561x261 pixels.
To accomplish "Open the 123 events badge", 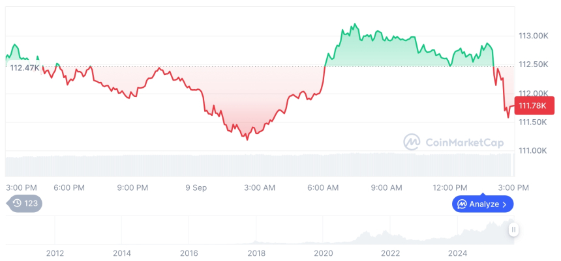I will (25, 203).
